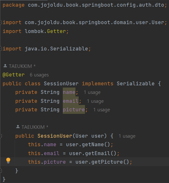Click java.io.Serializable import text

point(56,49)
